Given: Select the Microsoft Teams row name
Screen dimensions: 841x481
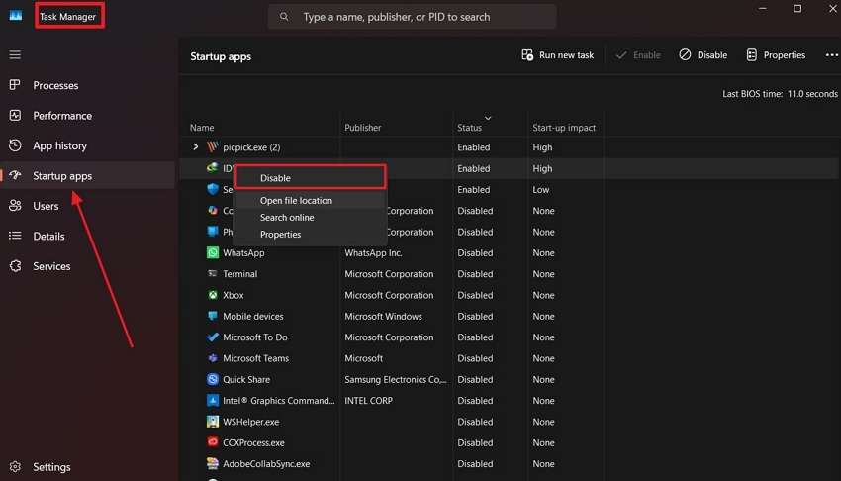Looking at the screenshot, I should [255, 358].
